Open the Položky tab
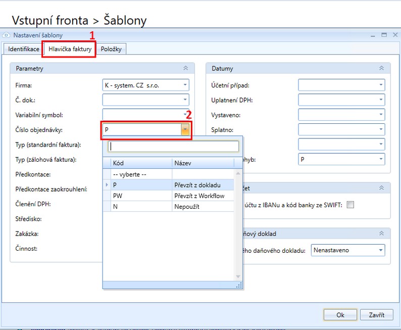401x330 pixels. 112,49
